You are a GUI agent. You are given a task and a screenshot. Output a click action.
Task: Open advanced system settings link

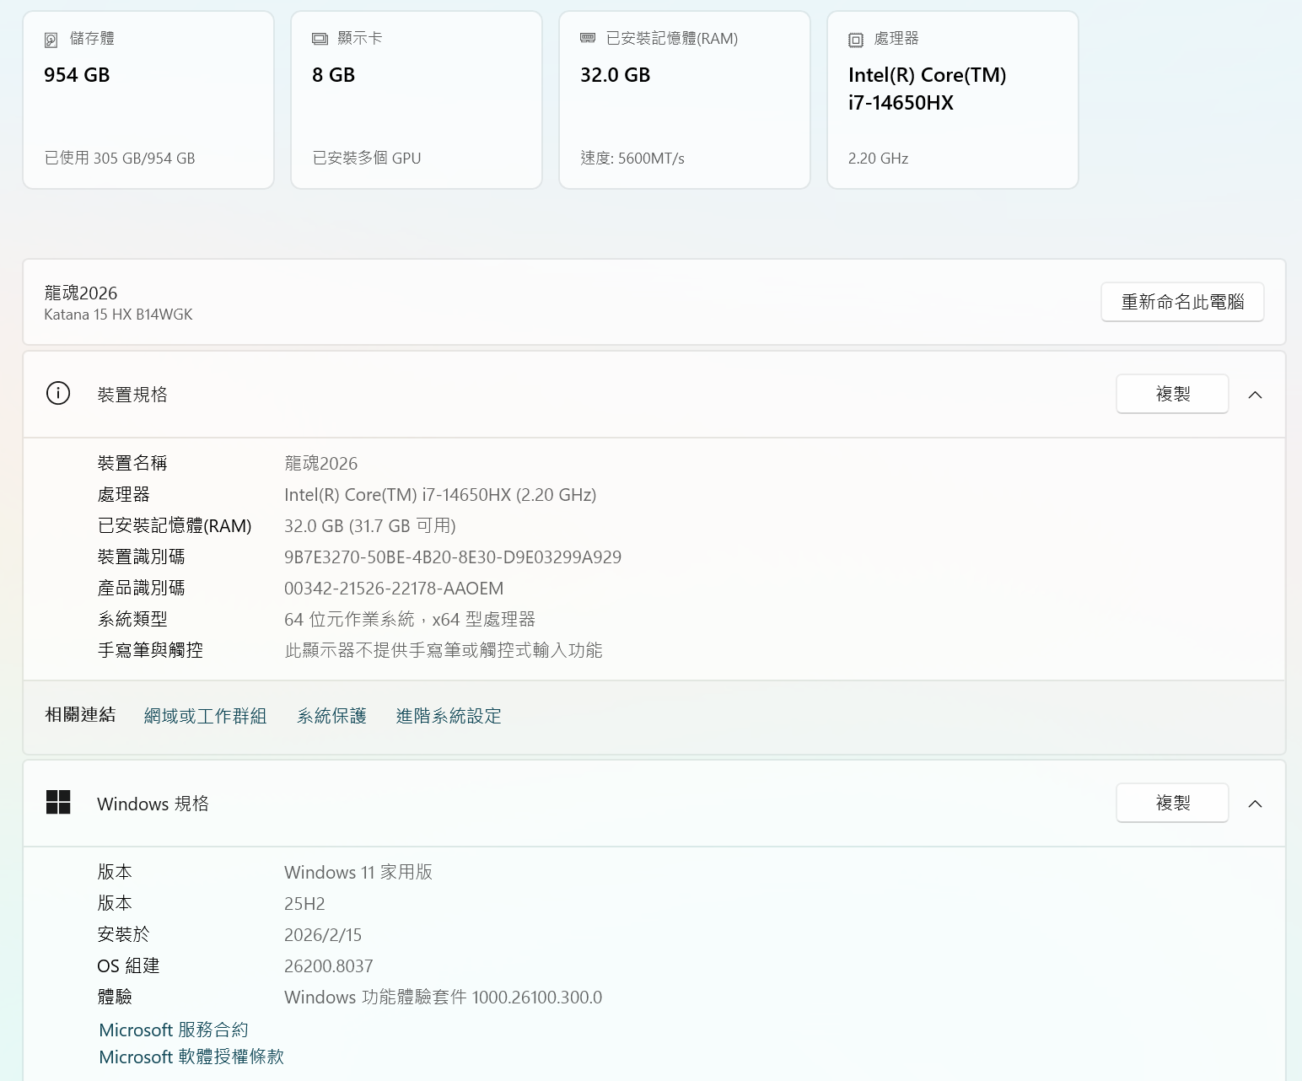point(449,716)
